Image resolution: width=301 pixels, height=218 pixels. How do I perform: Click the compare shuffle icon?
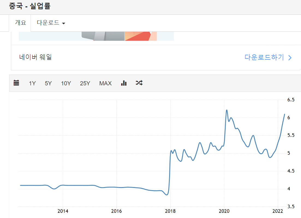coord(139,83)
